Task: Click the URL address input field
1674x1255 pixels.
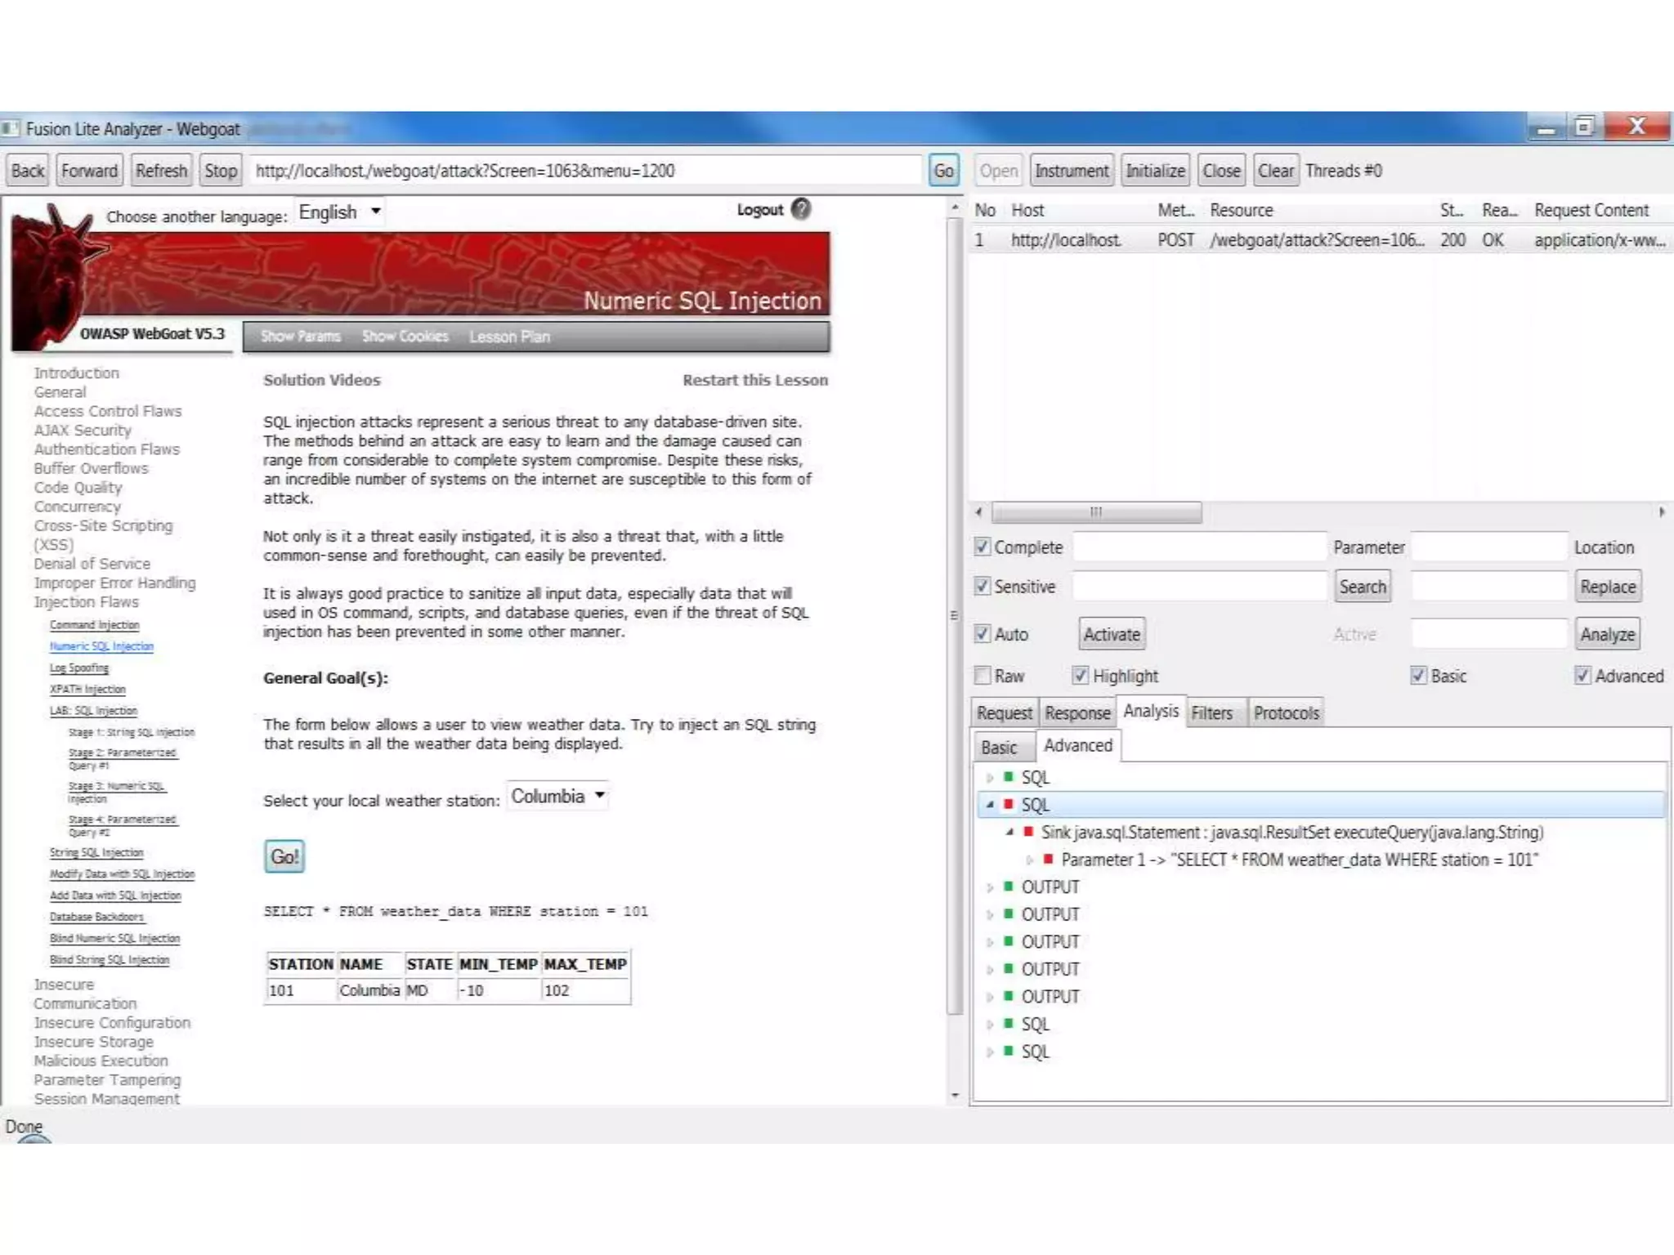Action: [x=585, y=171]
